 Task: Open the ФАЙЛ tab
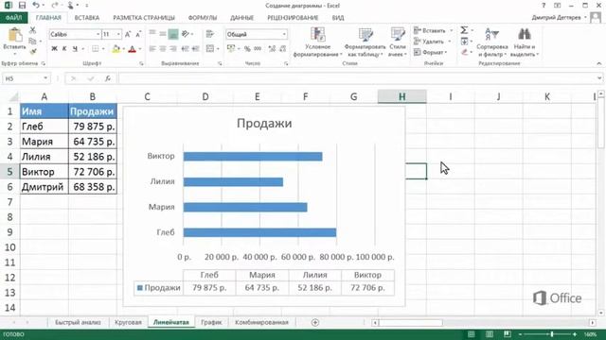pyautogui.click(x=14, y=18)
